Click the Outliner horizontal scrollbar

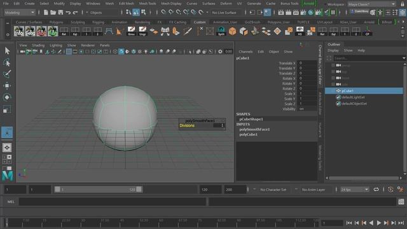364,178
